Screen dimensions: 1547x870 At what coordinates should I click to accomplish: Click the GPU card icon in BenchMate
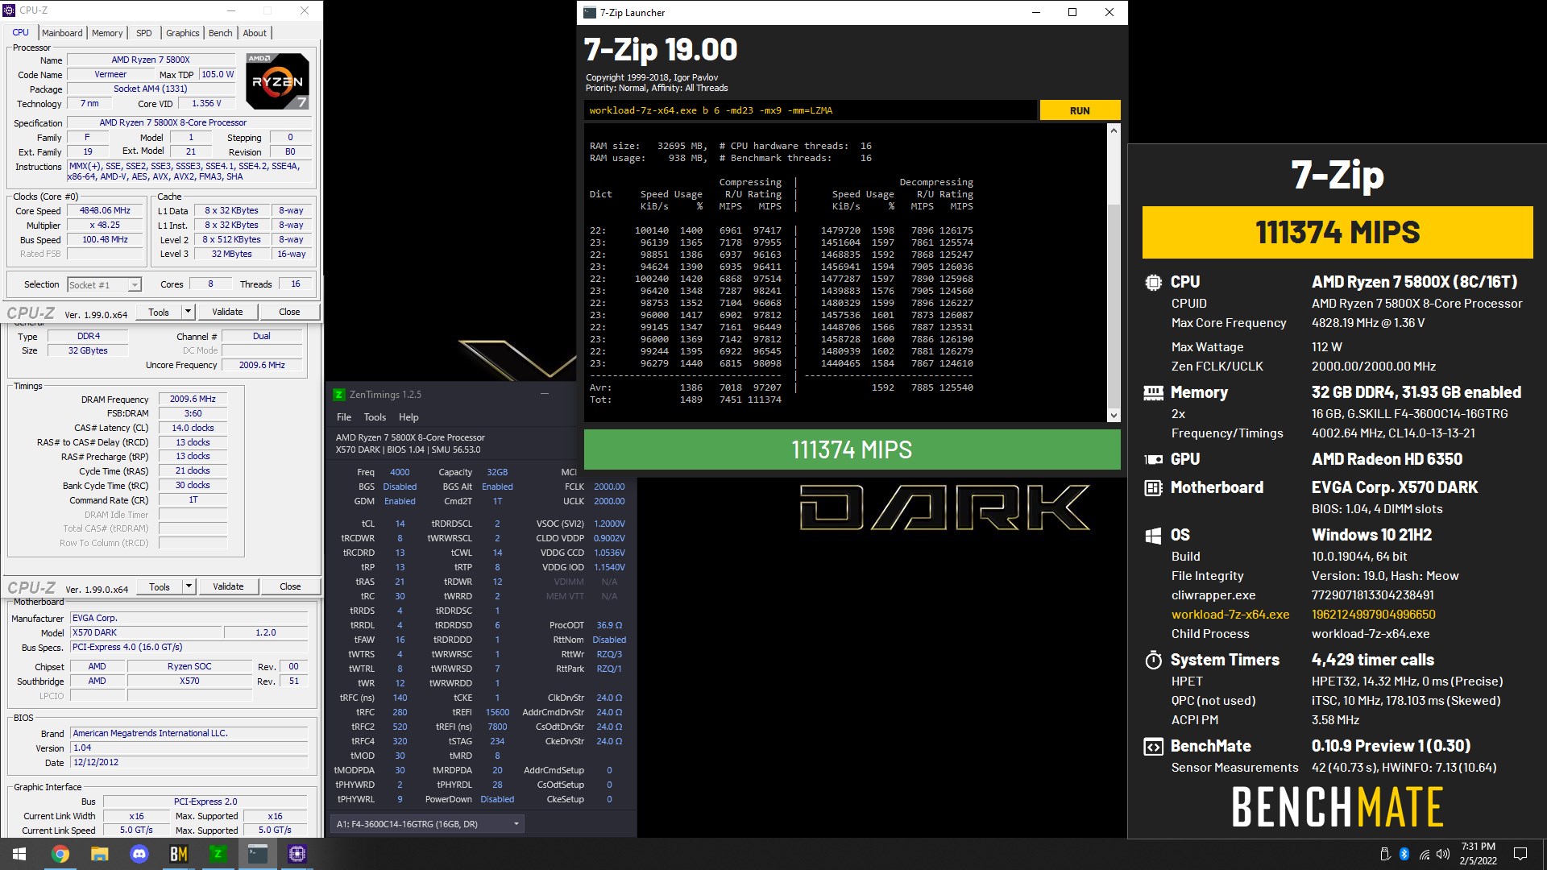(1153, 459)
